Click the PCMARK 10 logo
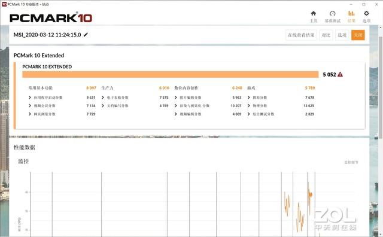 [x=51, y=18]
